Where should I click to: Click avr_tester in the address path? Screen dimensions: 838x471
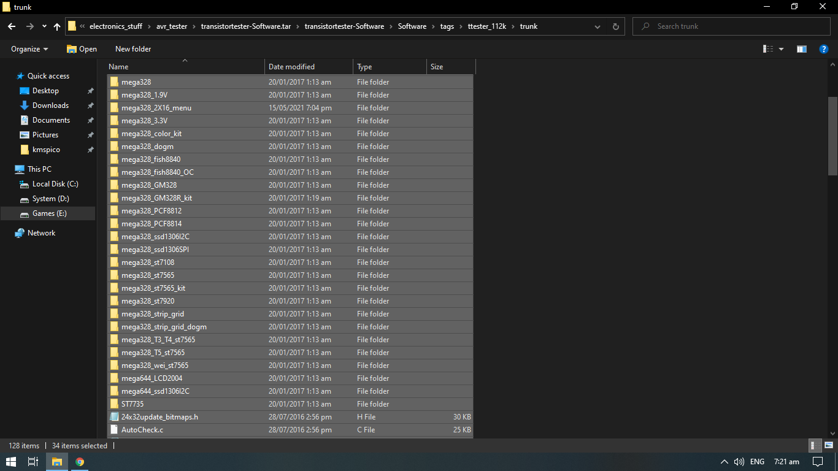pos(172,26)
